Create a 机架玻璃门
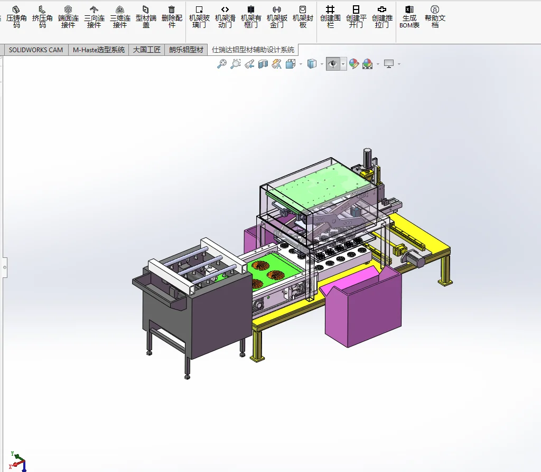 199,16
